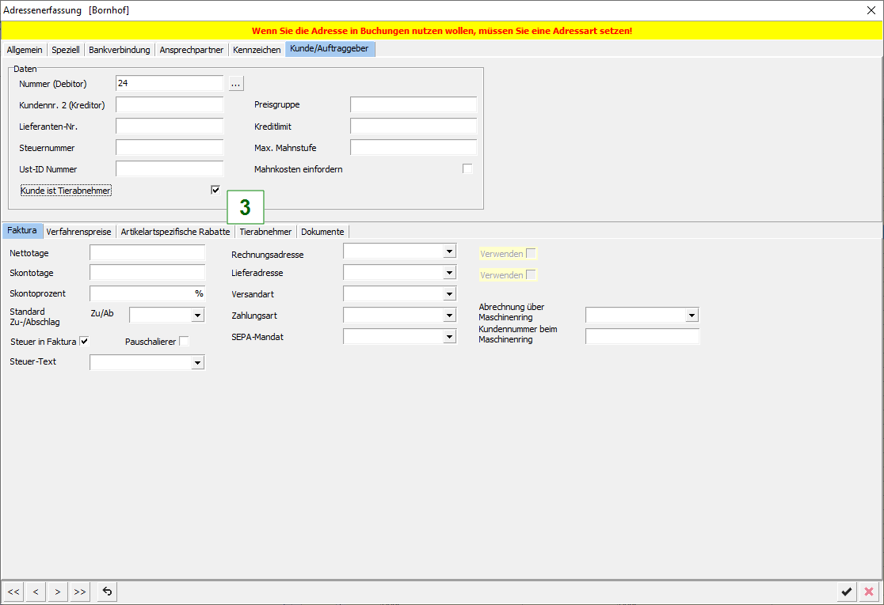Select the Tierabnehmer sub-tab

[265, 232]
